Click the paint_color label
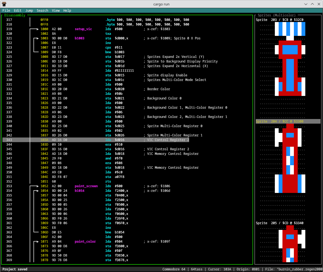 tap(85, 242)
